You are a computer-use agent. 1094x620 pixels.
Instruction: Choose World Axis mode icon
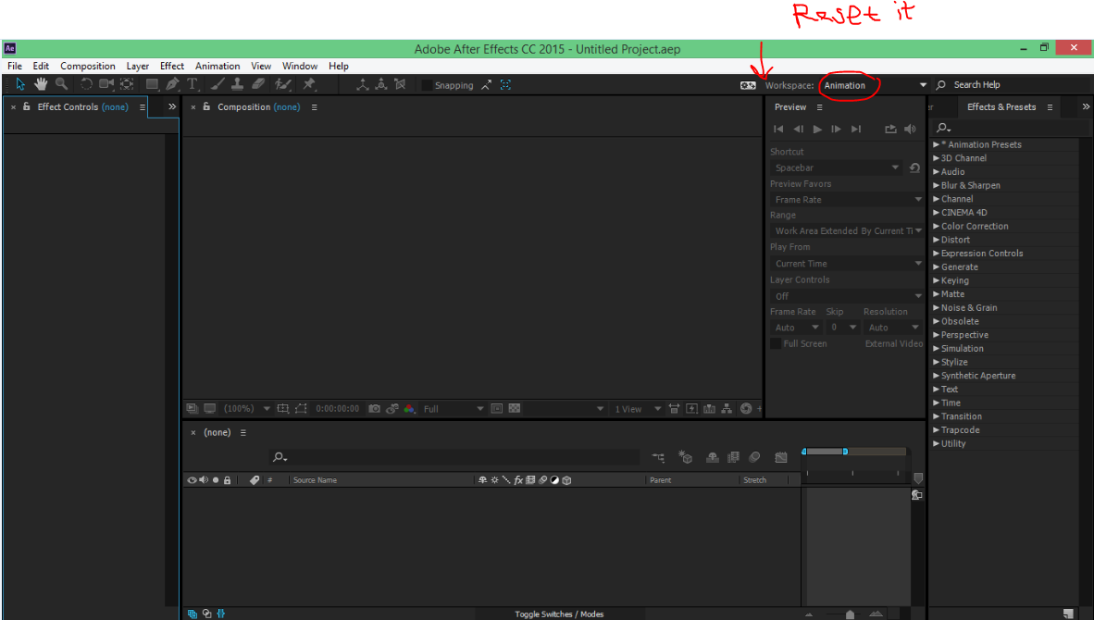click(x=381, y=84)
